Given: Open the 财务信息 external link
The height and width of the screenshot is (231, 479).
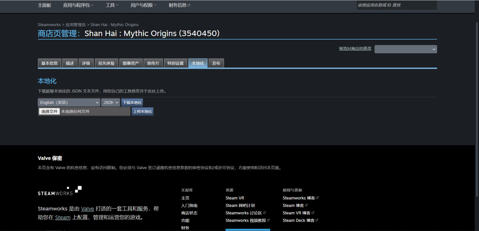Looking at the screenshot, I should click(180, 5).
